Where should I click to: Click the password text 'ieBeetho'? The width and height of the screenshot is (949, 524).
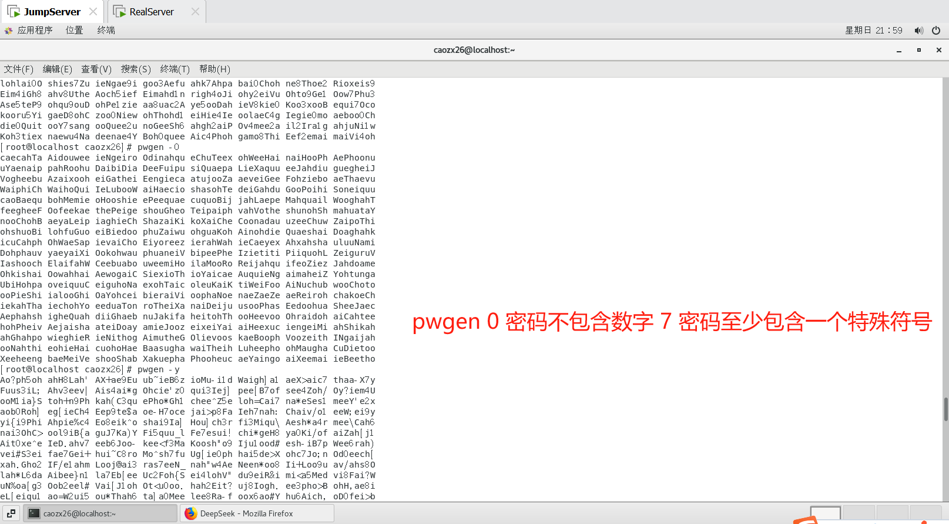click(x=354, y=359)
